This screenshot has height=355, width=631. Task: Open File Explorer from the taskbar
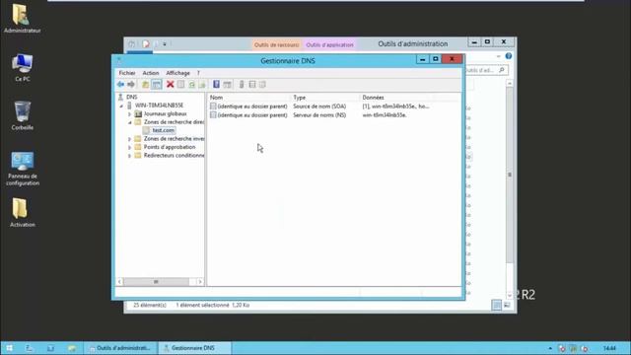72,348
